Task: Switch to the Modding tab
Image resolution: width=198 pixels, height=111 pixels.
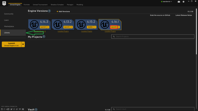Action: pyautogui.click(x=80, y=5)
